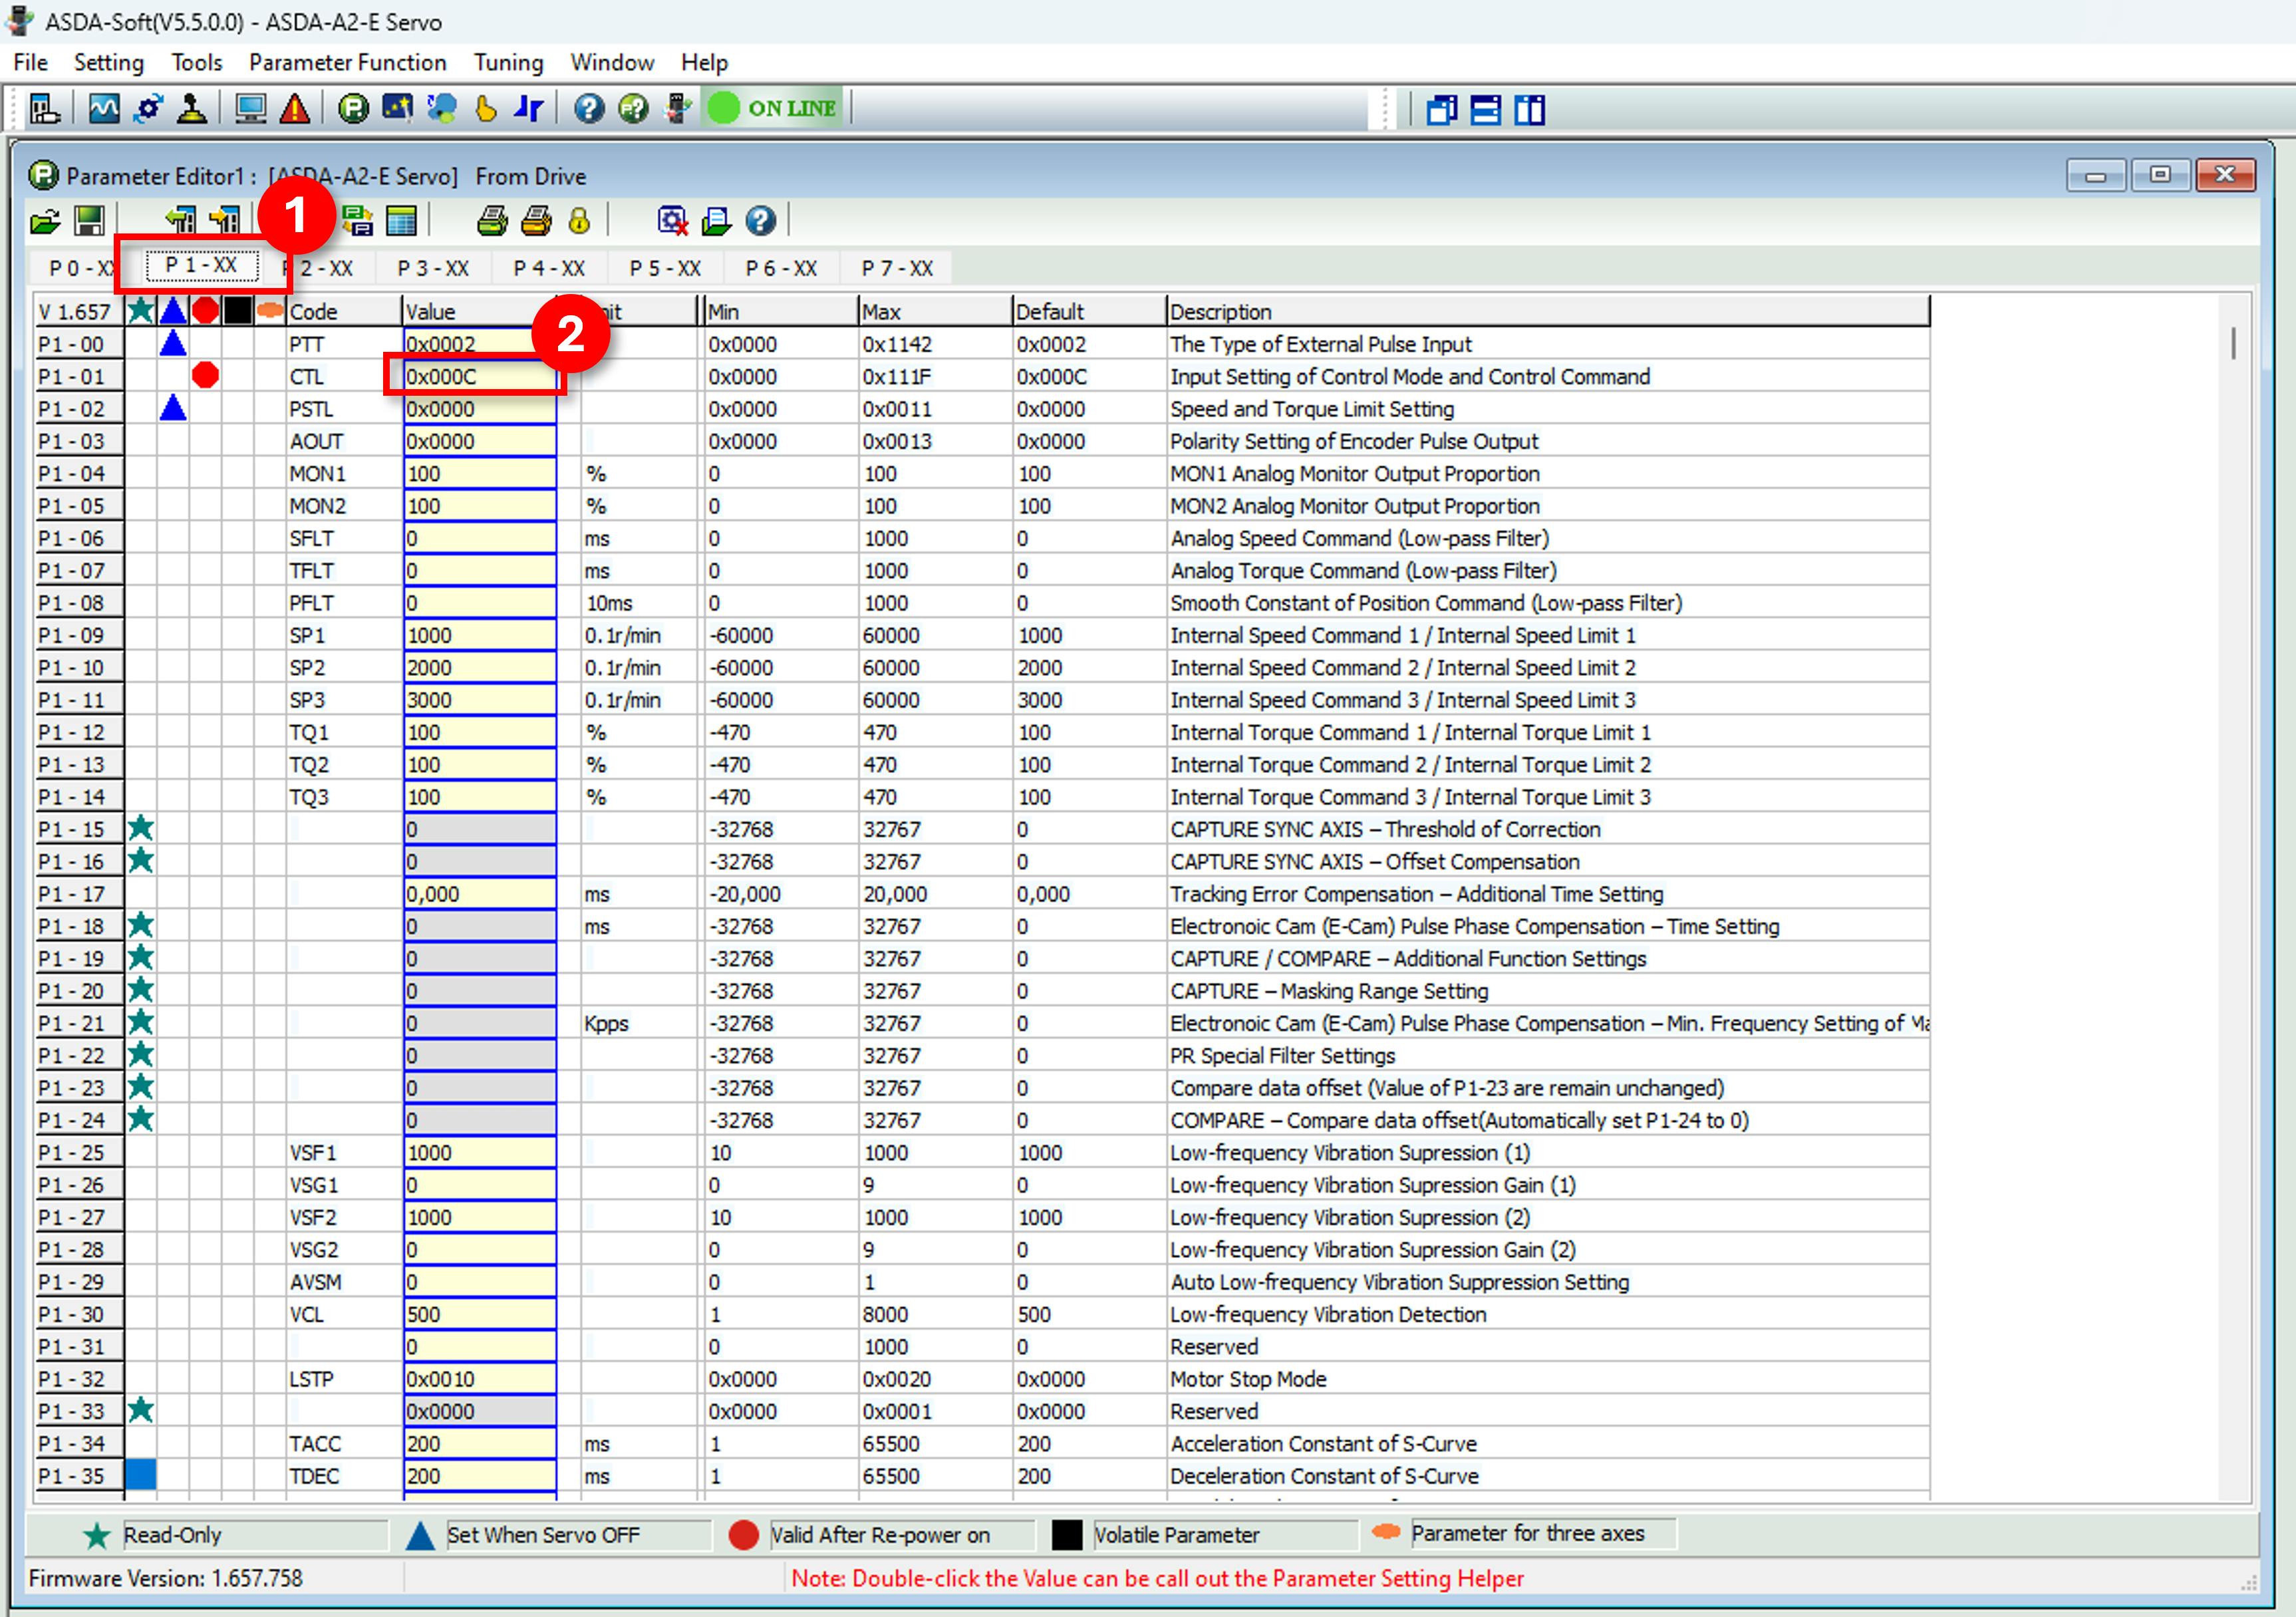
Task: Click the Description column header
Action: pyautogui.click(x=1547, y=311)
